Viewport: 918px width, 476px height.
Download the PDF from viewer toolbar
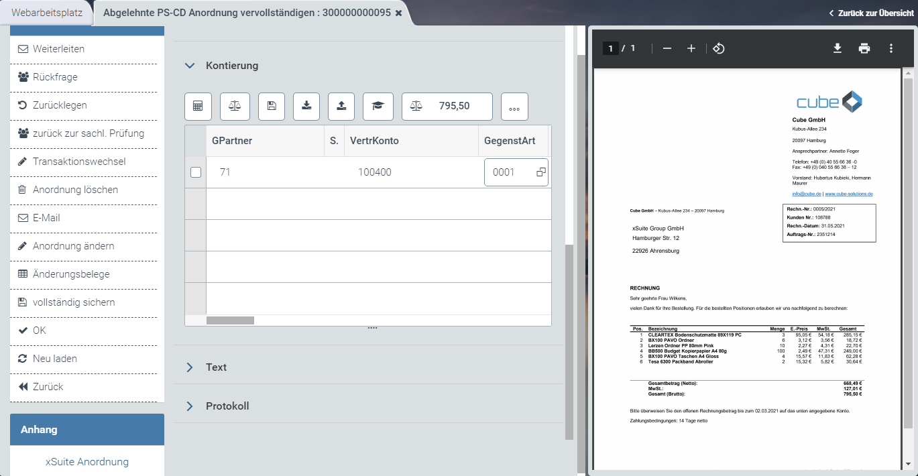838,48
